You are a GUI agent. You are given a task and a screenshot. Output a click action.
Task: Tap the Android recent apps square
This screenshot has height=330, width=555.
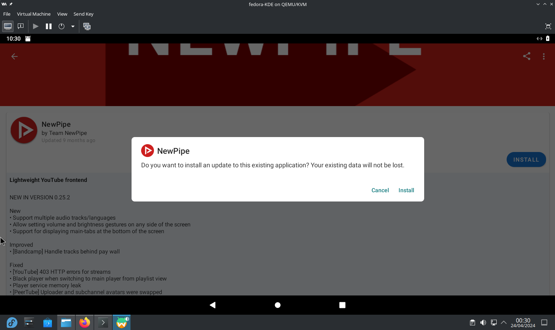point(342,305)
